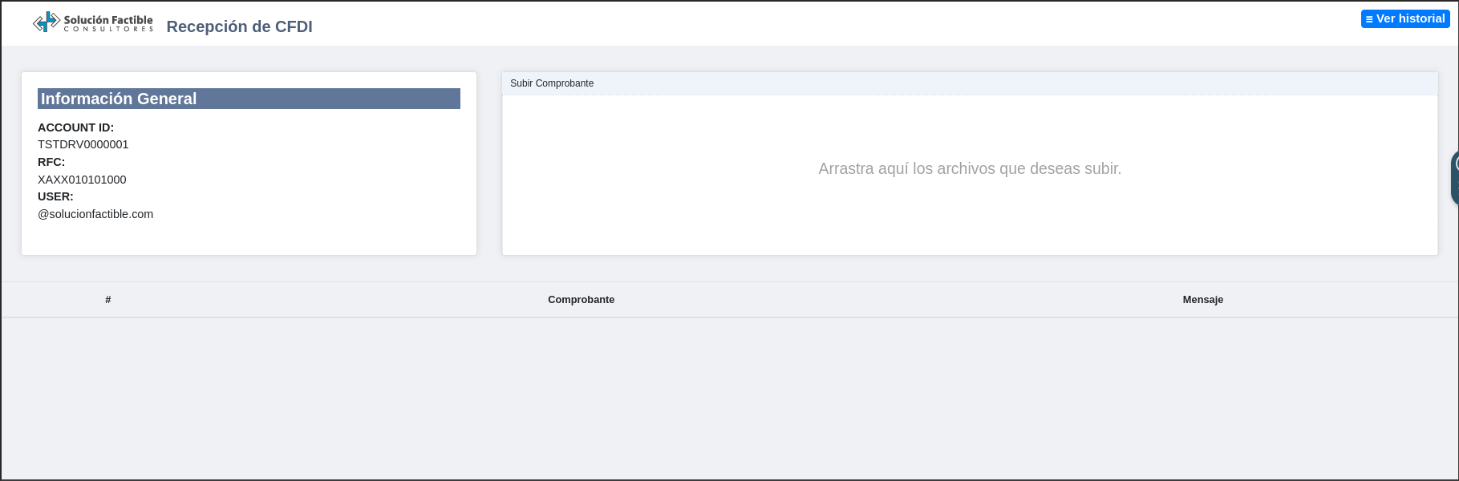Click the RFC label
1459x481 pixels.
pyautogui.click(x=51, y=162)
